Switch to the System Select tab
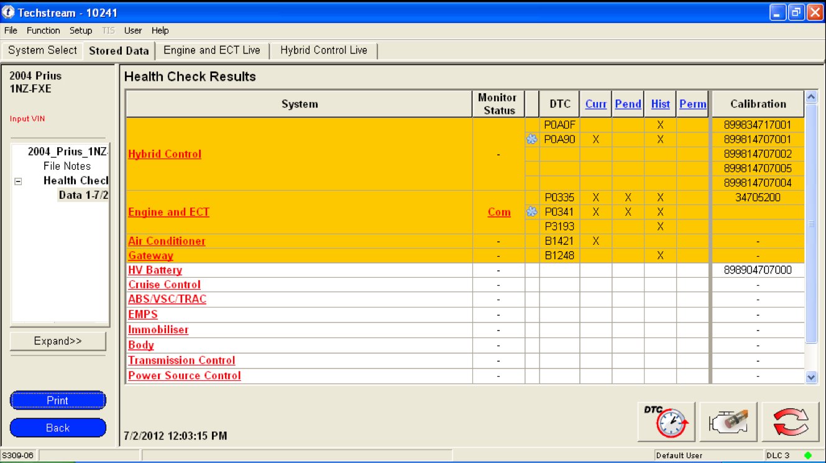Image resolution: width=826 pixels, height=463 pixels. (43, 50)
